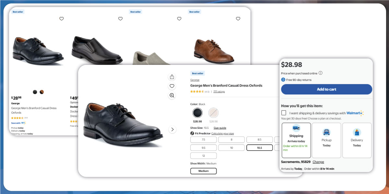This screenshot has height=194, width=389.
Task: Click the Fit Predictor icon
Action: (x=192, y=134)
